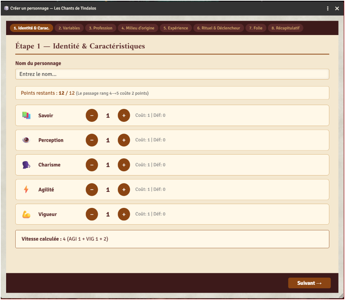The width and height of the screenshot is (345, 300).
Task: Click the 'Étape 1 — Identité & Caractéristiques' heading
Action: (80, 46)
